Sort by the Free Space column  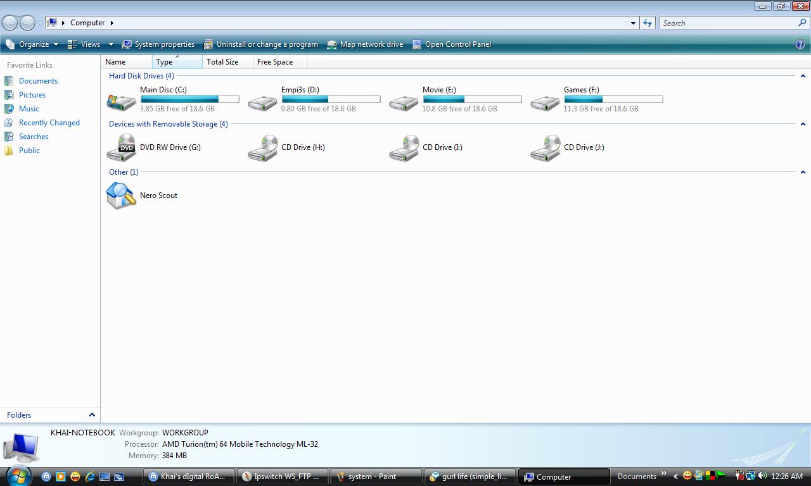pos(275,62)
